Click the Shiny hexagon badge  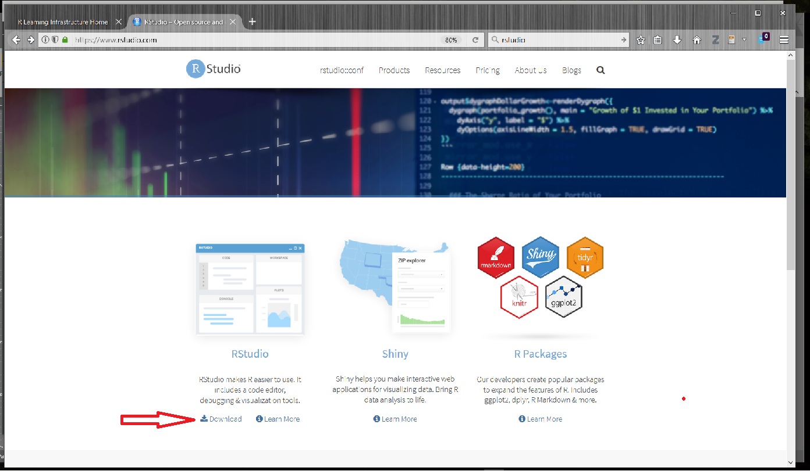(x=540, y=257)
